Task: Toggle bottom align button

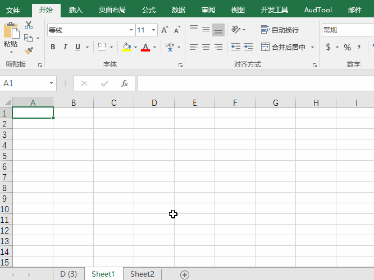Action: click(218, 30)
